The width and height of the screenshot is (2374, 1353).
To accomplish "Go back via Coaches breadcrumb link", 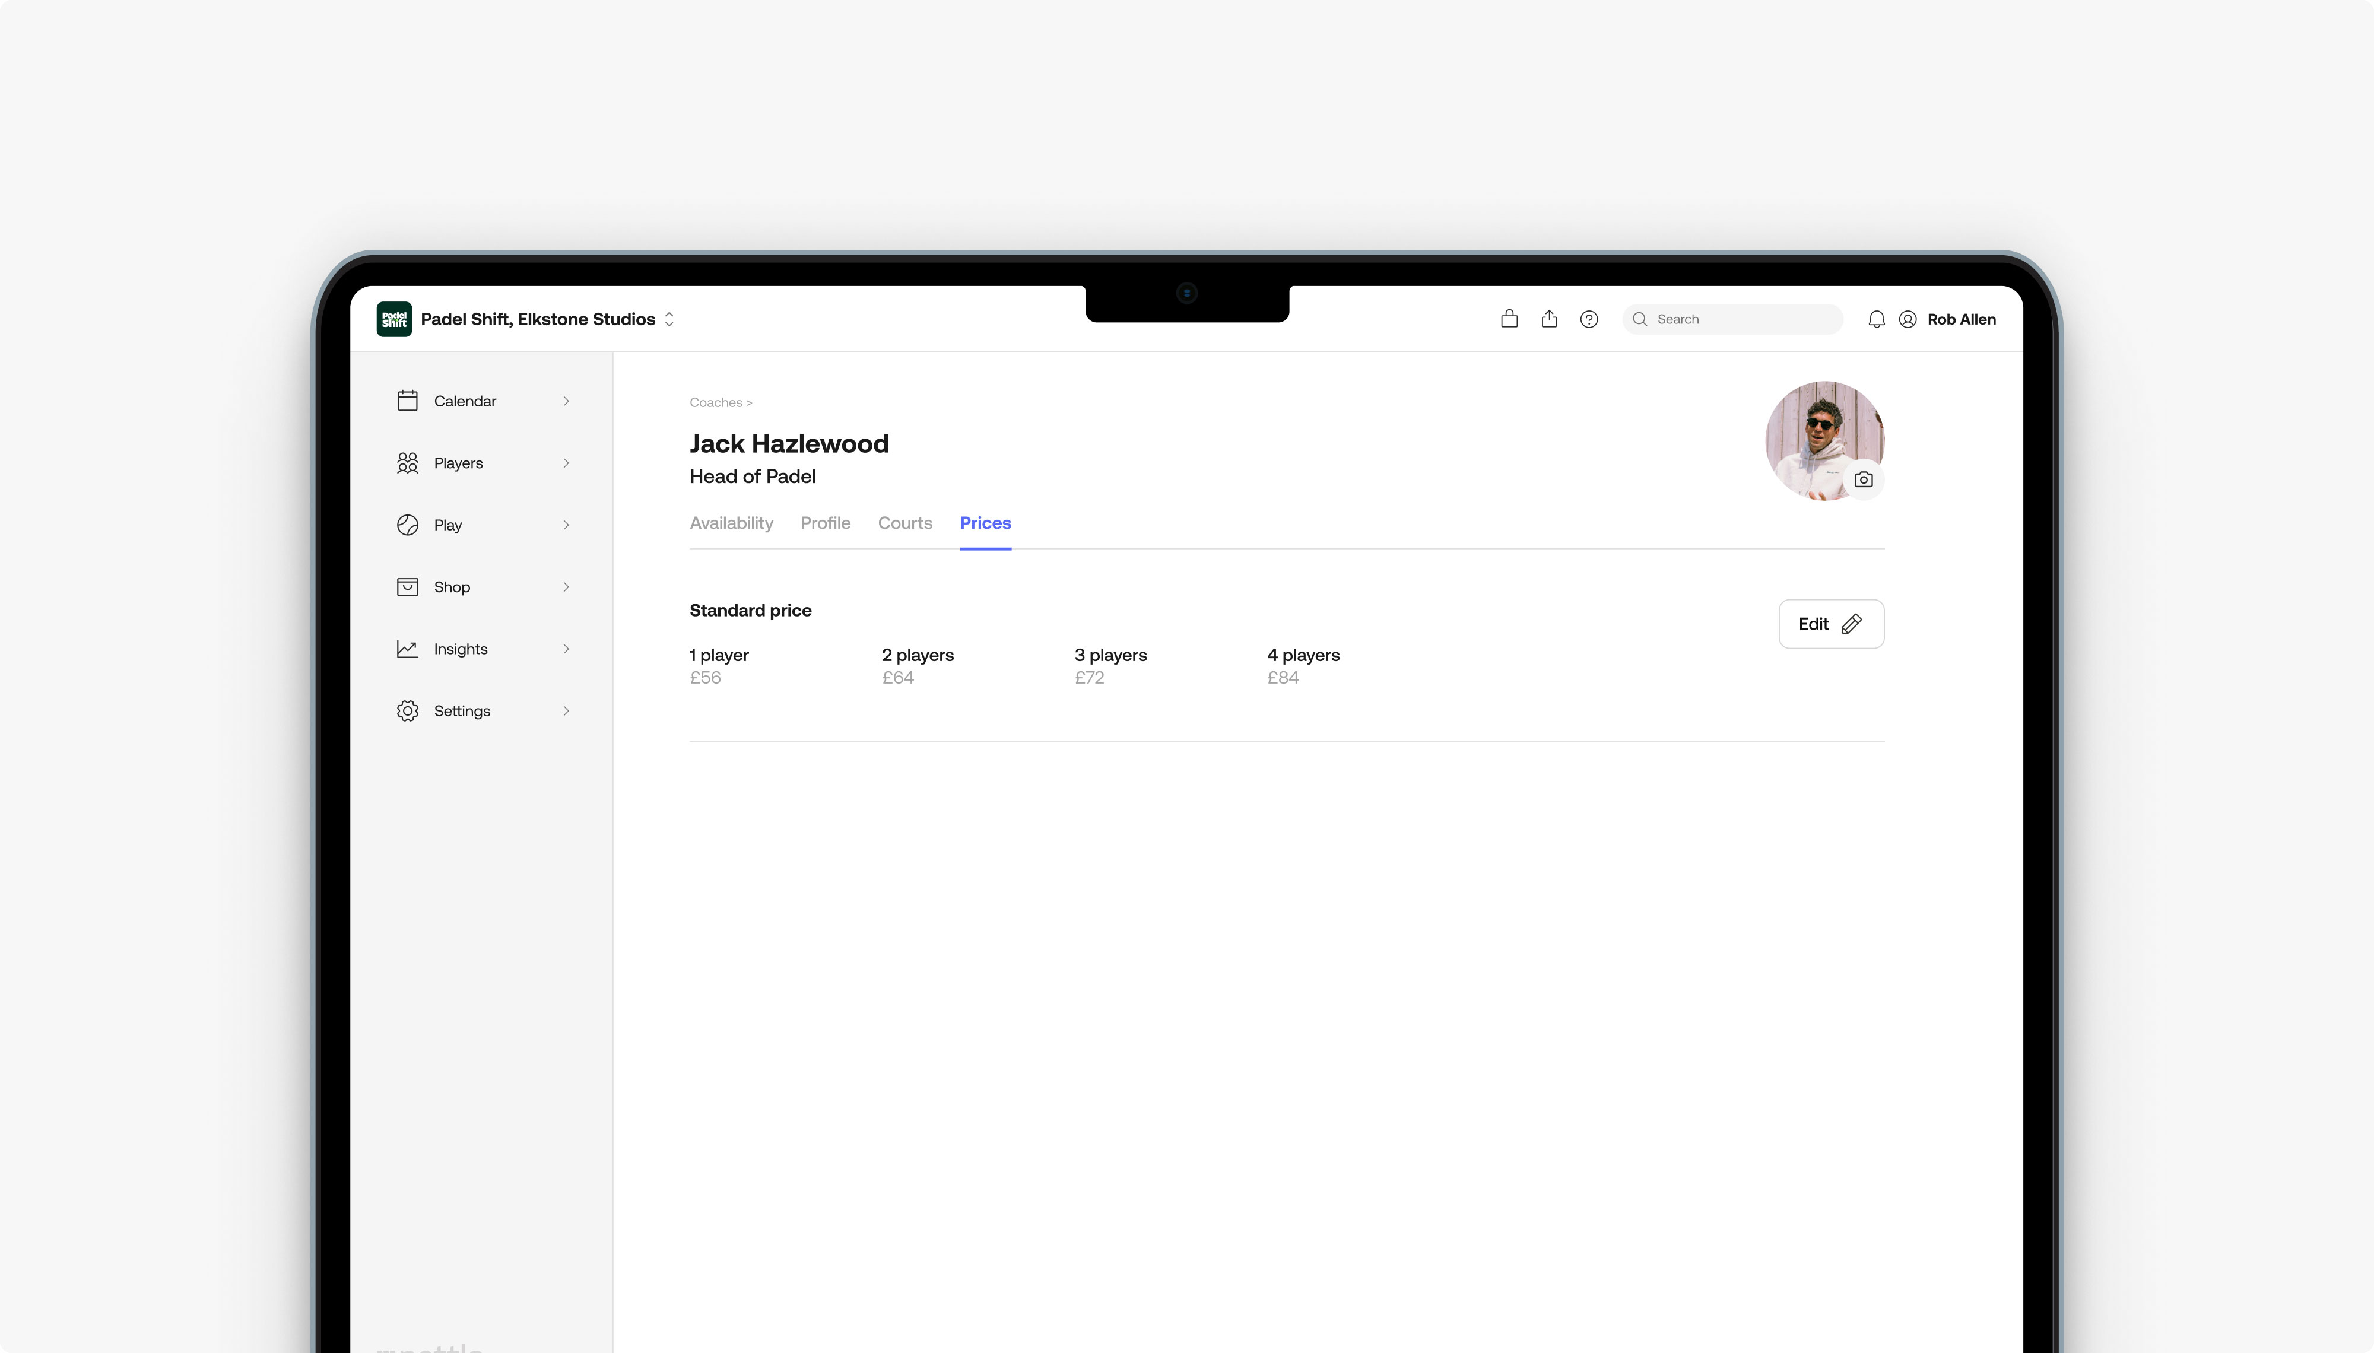I will coord(715,402).
